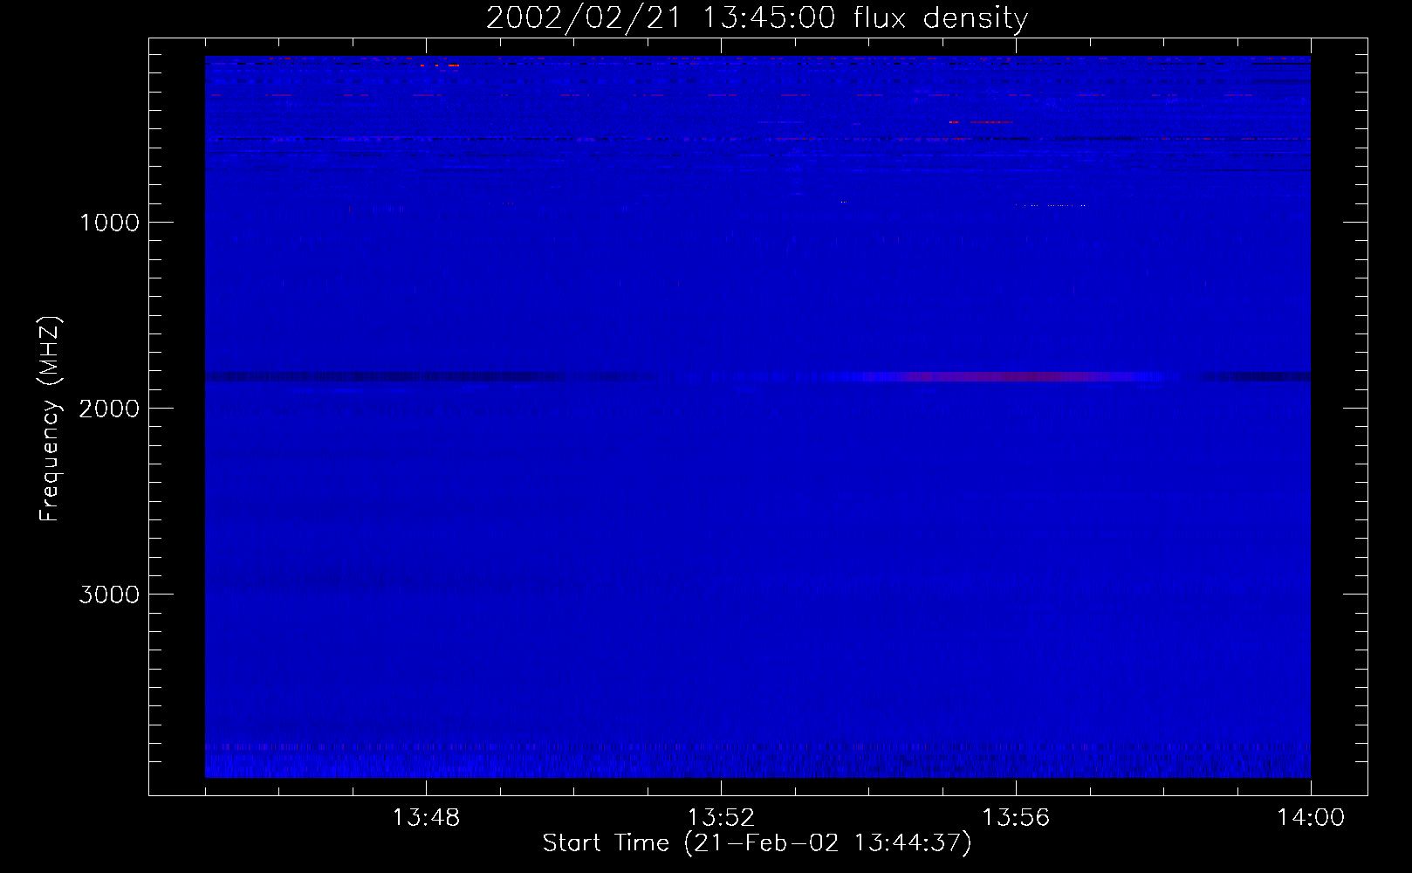Click the 13:56 time tick label
Screen dimensions: 1412x873
coord(1016,819)
